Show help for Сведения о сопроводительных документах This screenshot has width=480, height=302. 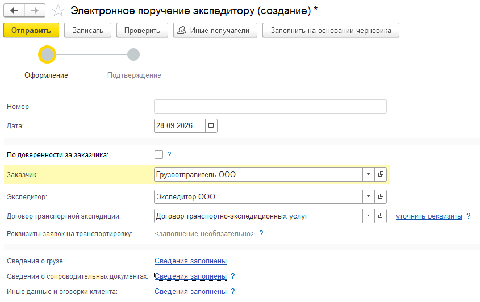click(233, 276)
